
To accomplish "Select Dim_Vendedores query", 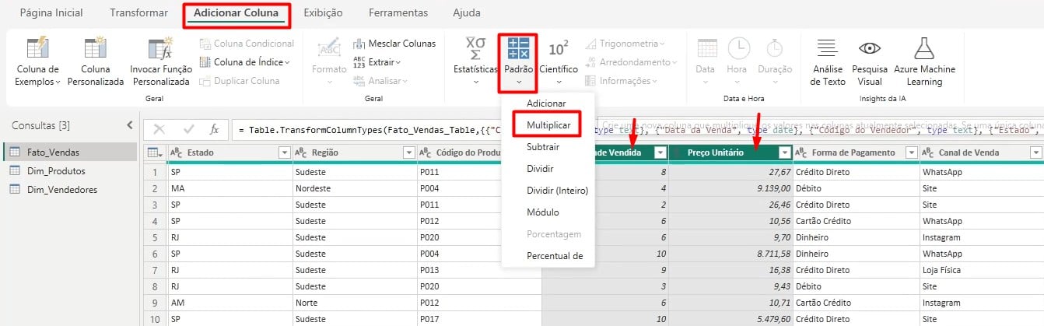I will click(x=69, y=189).
